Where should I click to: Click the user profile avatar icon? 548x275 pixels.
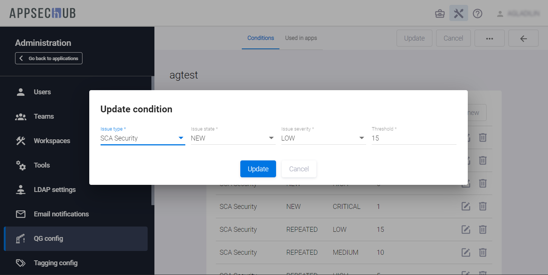[x=500, y=14]
